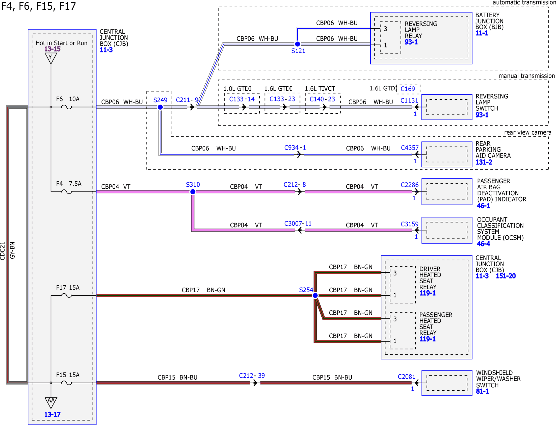
Task: Click the 151-20 Central Junction Box reference
Action: [x=506, y=276]
